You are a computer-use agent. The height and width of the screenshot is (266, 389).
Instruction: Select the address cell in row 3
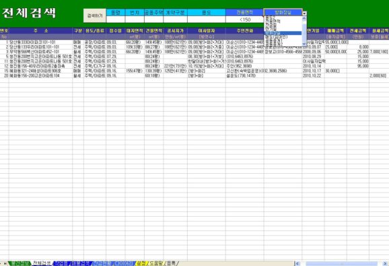40,52
